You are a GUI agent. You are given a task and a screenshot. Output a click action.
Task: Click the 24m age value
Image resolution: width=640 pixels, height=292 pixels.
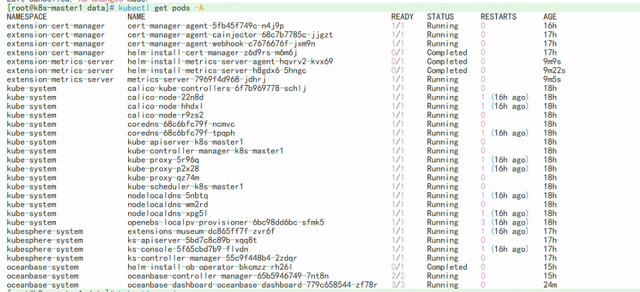(x=550, y=285)
